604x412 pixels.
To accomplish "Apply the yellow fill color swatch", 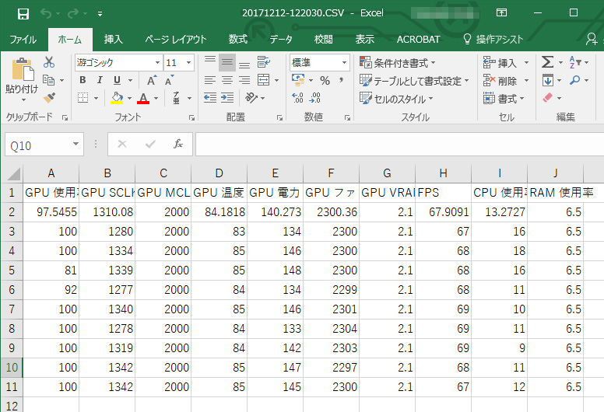I will coord(117,99).
